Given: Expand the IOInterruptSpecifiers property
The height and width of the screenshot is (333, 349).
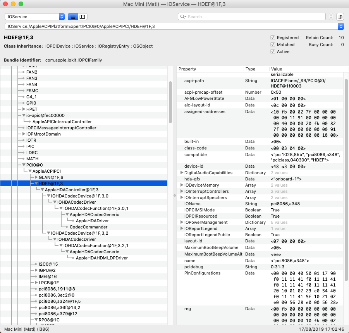Looking at the screenshot, I should 182,197.
